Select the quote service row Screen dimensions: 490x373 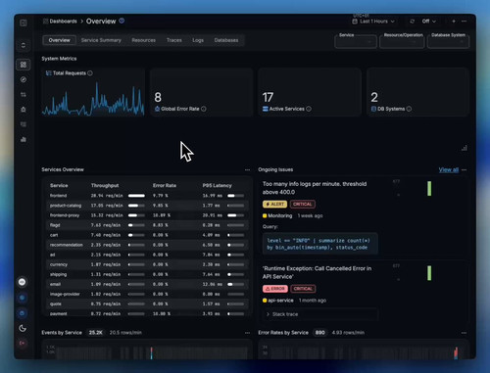147,303
